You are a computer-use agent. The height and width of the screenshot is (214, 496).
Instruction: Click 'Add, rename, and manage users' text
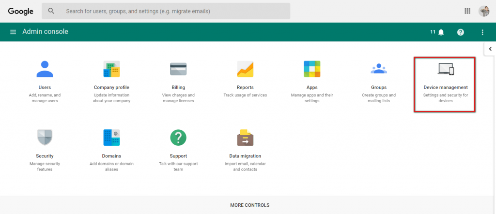click(x=45, y=98)
